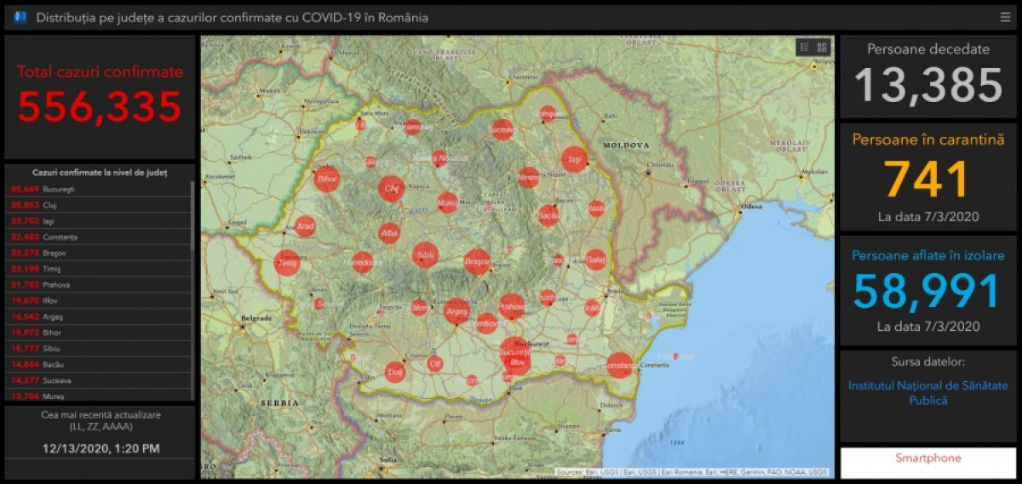The width and height of the screenshot is (1022, 484).
Task: Select the Brașov bubble on the map
Action: pos(477,262)
